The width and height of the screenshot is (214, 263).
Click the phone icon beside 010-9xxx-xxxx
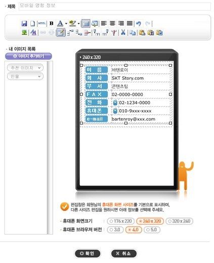pyautogui.click(x=115, y=111)
